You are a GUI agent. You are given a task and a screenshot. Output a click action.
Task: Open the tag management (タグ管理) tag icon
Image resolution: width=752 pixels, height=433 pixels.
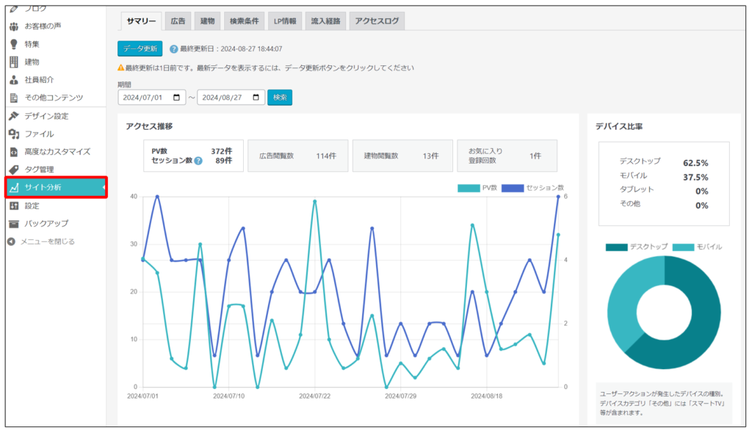(x=13, y=170)
